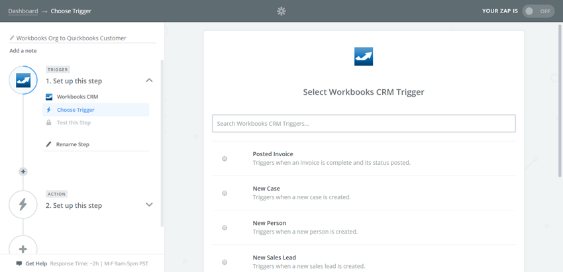
Task: Click the 'New Sales Lead' trigger title
Action: coord(274,257)
